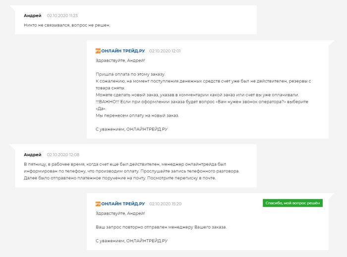Click "Здравствуйте, Андрей!" greeting in the 12:01 reply
The height and width of the screenshot is (257, 347).
pos(119,60)
